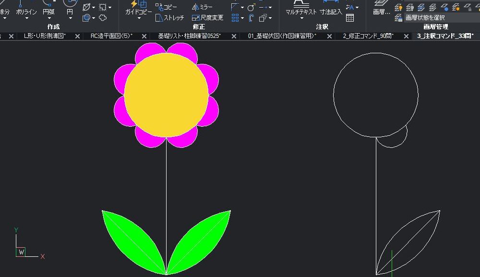This screenshot has height=277, width=480.
Task: Click the 尺度変更 (scale) command
Action: [x=207, y=18]
